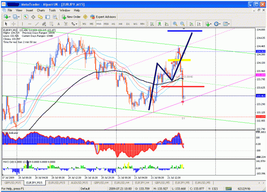This screenshot has height=192, width=267.
Task: Zoom out of the chart
Action: click(182, 24)
